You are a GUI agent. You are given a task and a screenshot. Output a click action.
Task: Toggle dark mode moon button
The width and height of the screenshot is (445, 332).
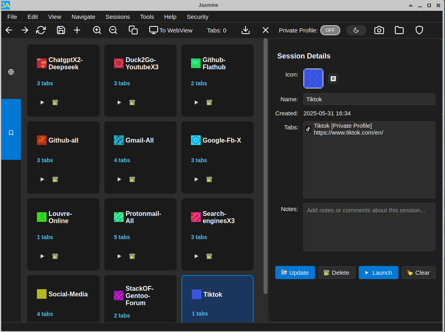pyautogui.click(x=356, y=30)
